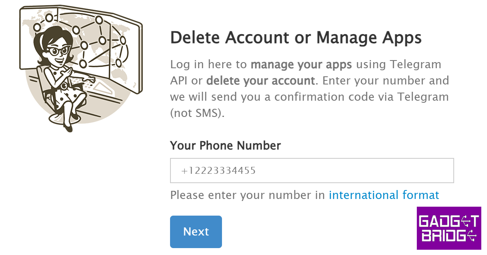This screenshot has height=255, width=487.
Task: Click the "(not SMS)." text
Action: (197, 113)
